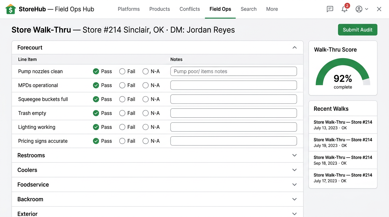Expand the Foodservice section
Image resolution: width=389 pixels, height=217 pixels.
point(295,185)
